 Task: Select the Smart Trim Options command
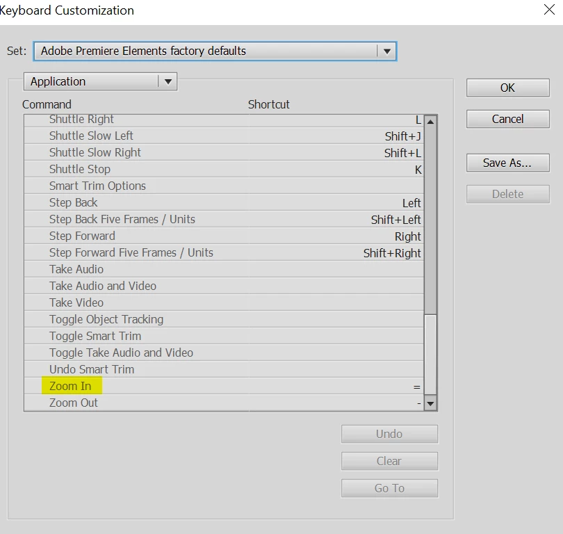tap(224, 186)
